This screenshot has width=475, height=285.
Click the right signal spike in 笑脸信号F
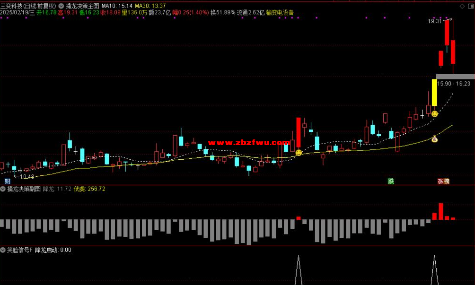click(x=434, y=270)
